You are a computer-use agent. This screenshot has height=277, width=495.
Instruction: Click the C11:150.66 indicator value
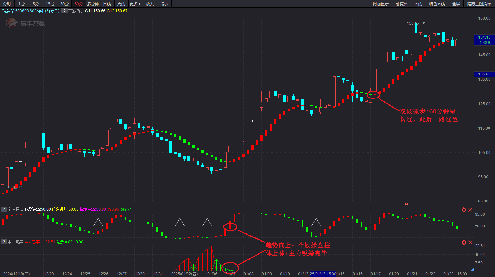click(x=95, y=11)
